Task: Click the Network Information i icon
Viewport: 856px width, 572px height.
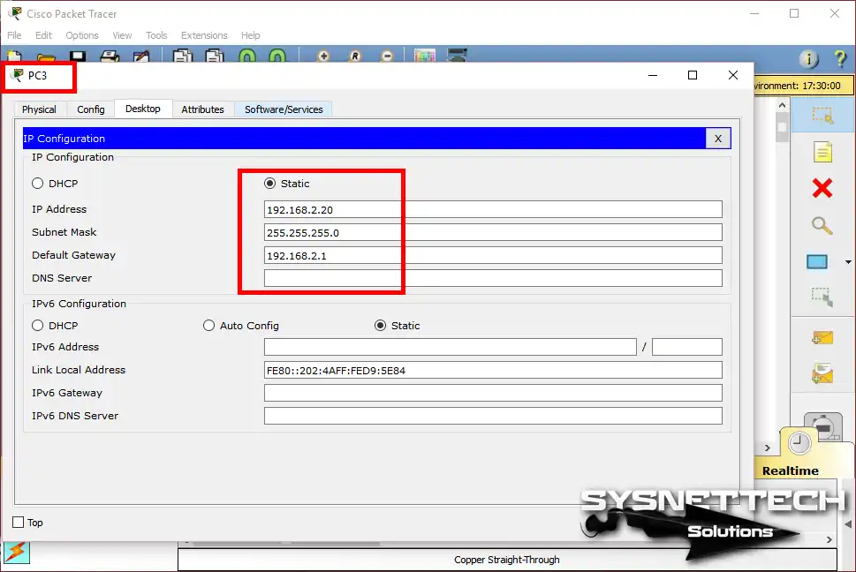Action: pos(809,58)
